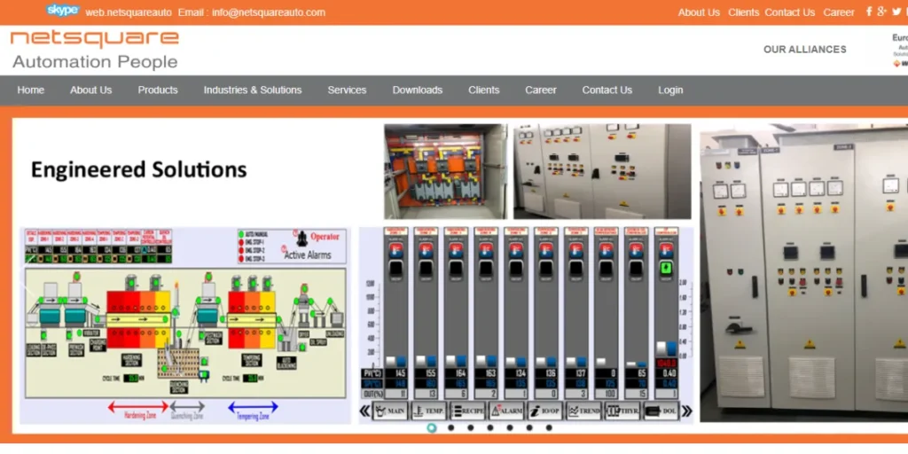Image resolution: width=908 pixels, height=454 pixels.
Task: Select the first carousel slide dot
Action: point(432,428)
